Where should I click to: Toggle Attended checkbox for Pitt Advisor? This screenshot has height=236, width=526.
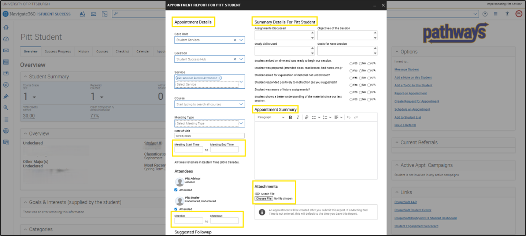coord(176,190)
